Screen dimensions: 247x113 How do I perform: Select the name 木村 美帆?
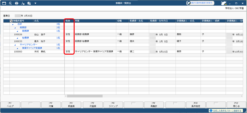click(x=40, y=52)
